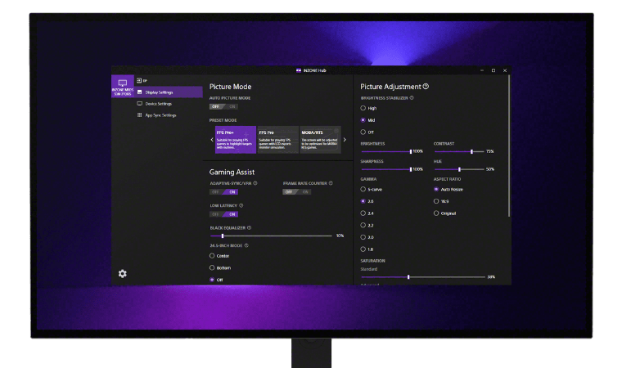
Task: Open Device Settings in sidebar
Action: point(159,104)
